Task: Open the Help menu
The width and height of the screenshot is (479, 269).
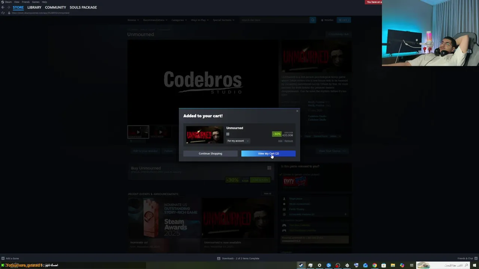Action: tap(44, 2)
